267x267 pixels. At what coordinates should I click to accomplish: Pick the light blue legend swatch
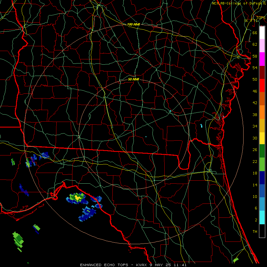262,204
